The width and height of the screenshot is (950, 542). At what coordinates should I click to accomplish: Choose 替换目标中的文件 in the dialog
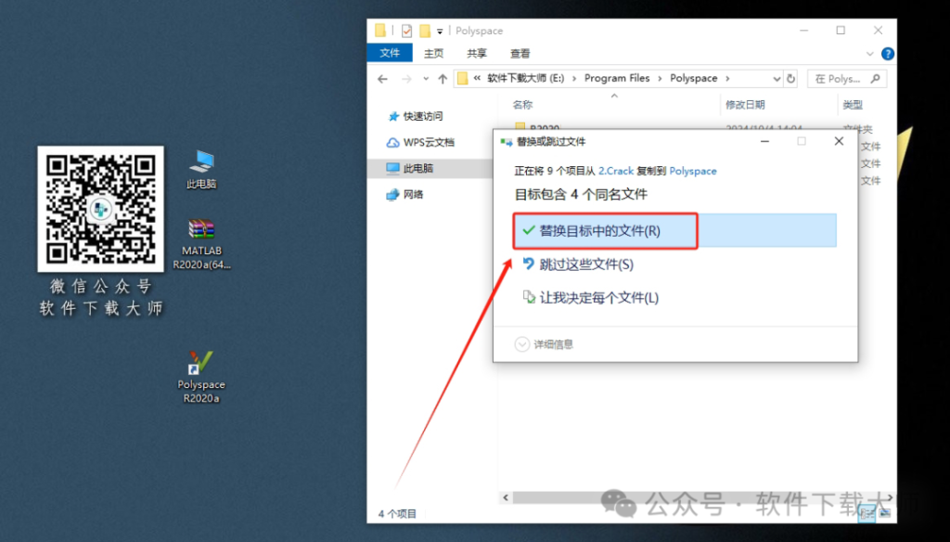pyautogui.click(x=604, y=230)
